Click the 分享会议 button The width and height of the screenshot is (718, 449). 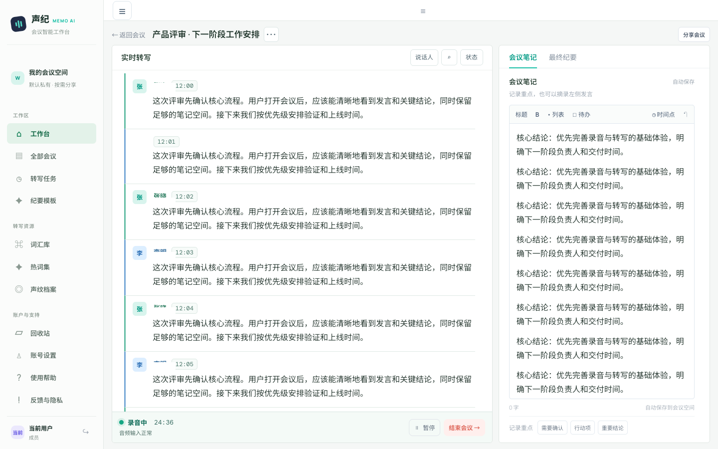coord(694,34)
